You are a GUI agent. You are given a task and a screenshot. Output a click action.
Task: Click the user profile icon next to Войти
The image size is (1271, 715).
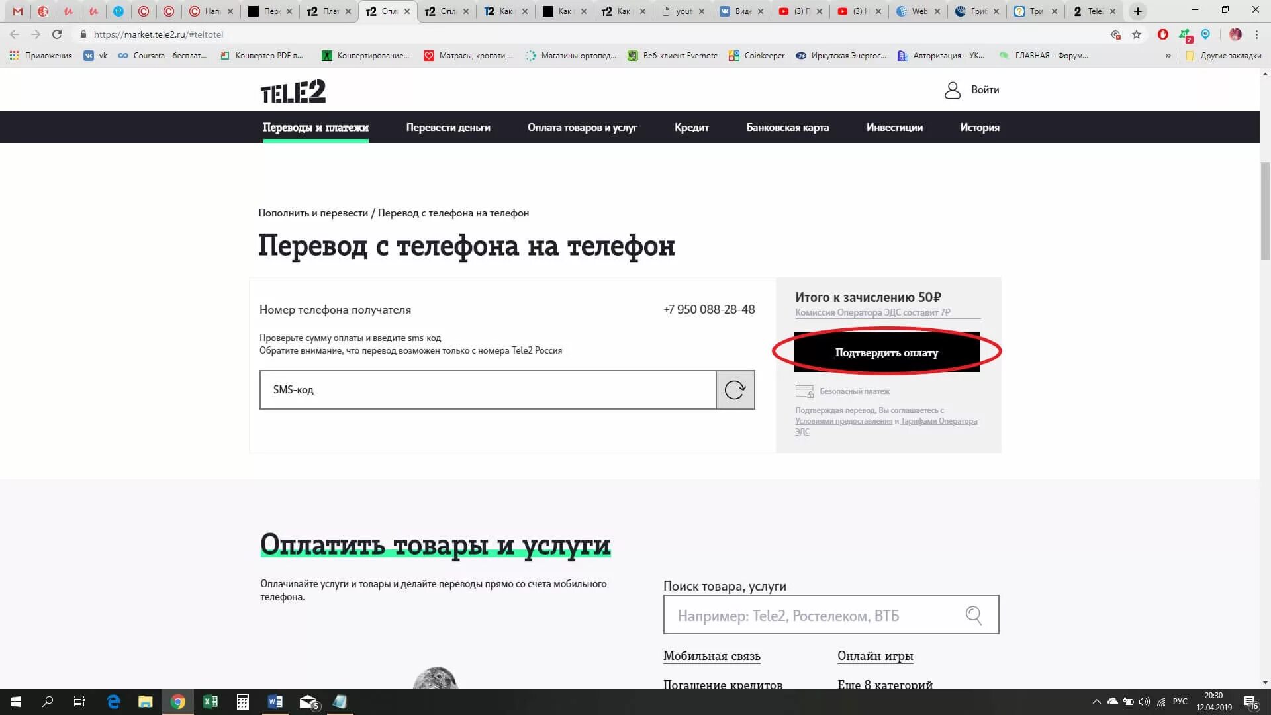click(952, 90)
